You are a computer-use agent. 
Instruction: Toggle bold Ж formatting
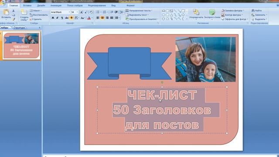click(53, 18)
